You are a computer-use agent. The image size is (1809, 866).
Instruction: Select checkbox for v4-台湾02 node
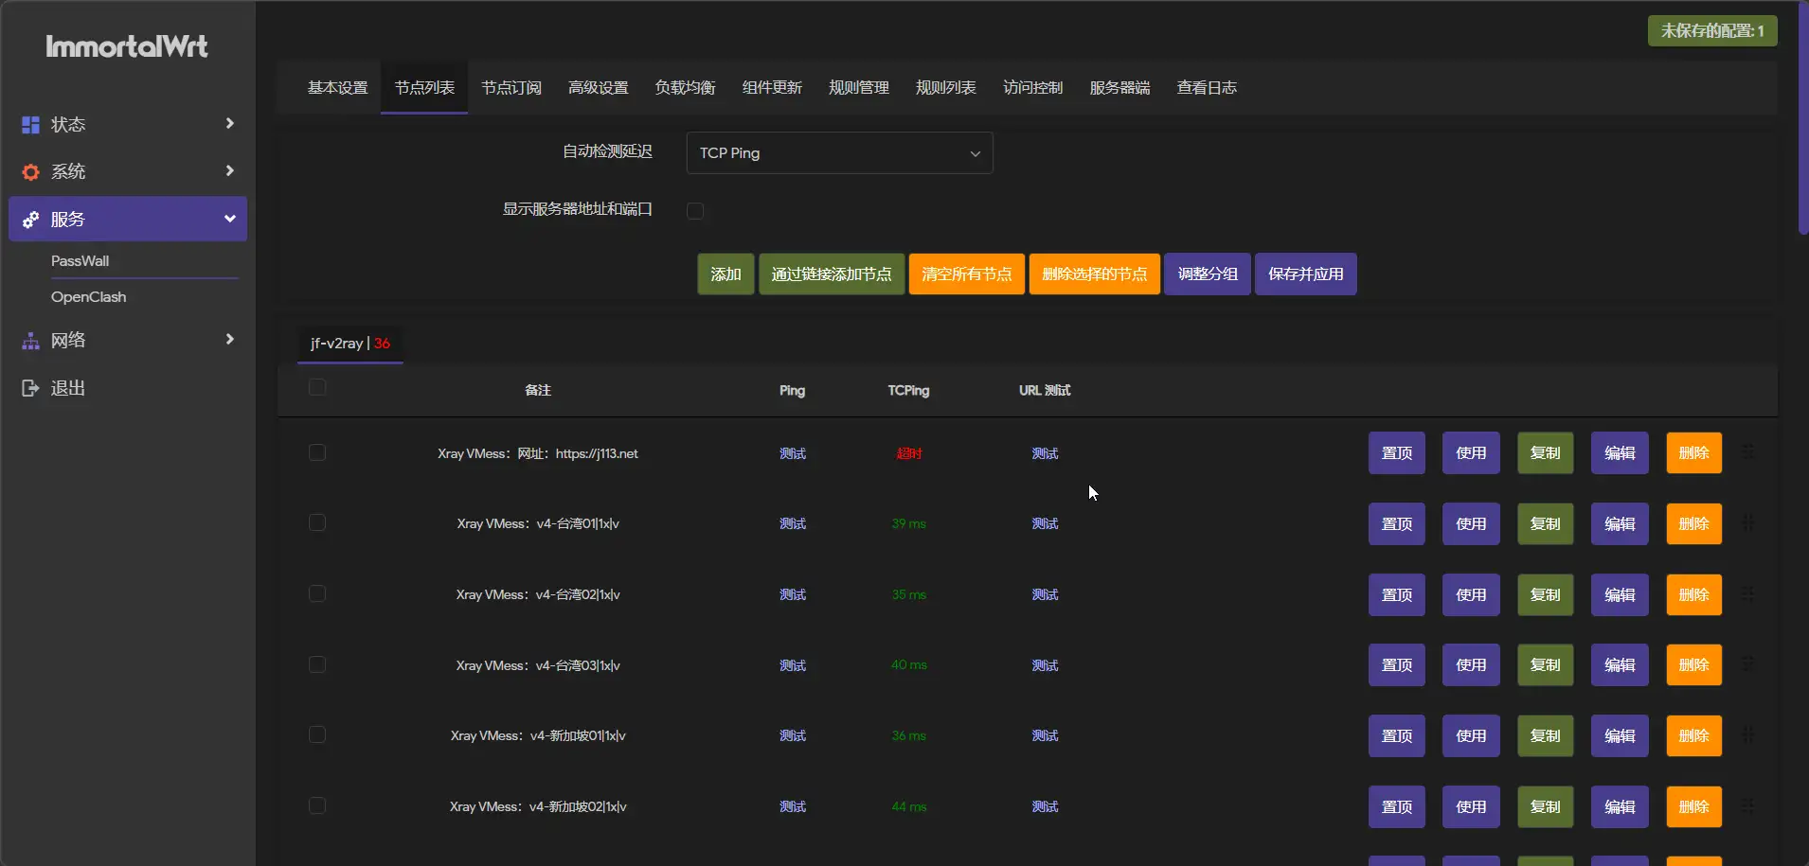317,593
